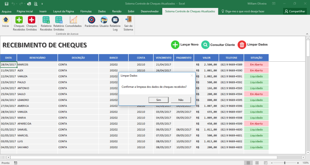The image size is (310, 165).
Task: Click Não in the Limpar Dados dialog
Action: 181,100
